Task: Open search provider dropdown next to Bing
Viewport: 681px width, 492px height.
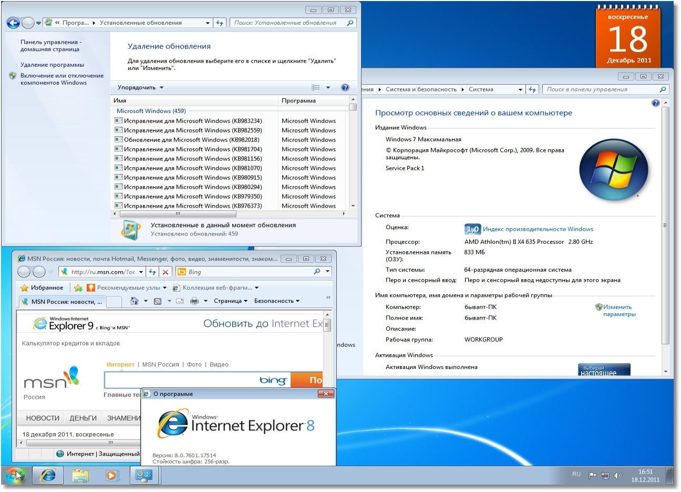Action: click(327, 272)
